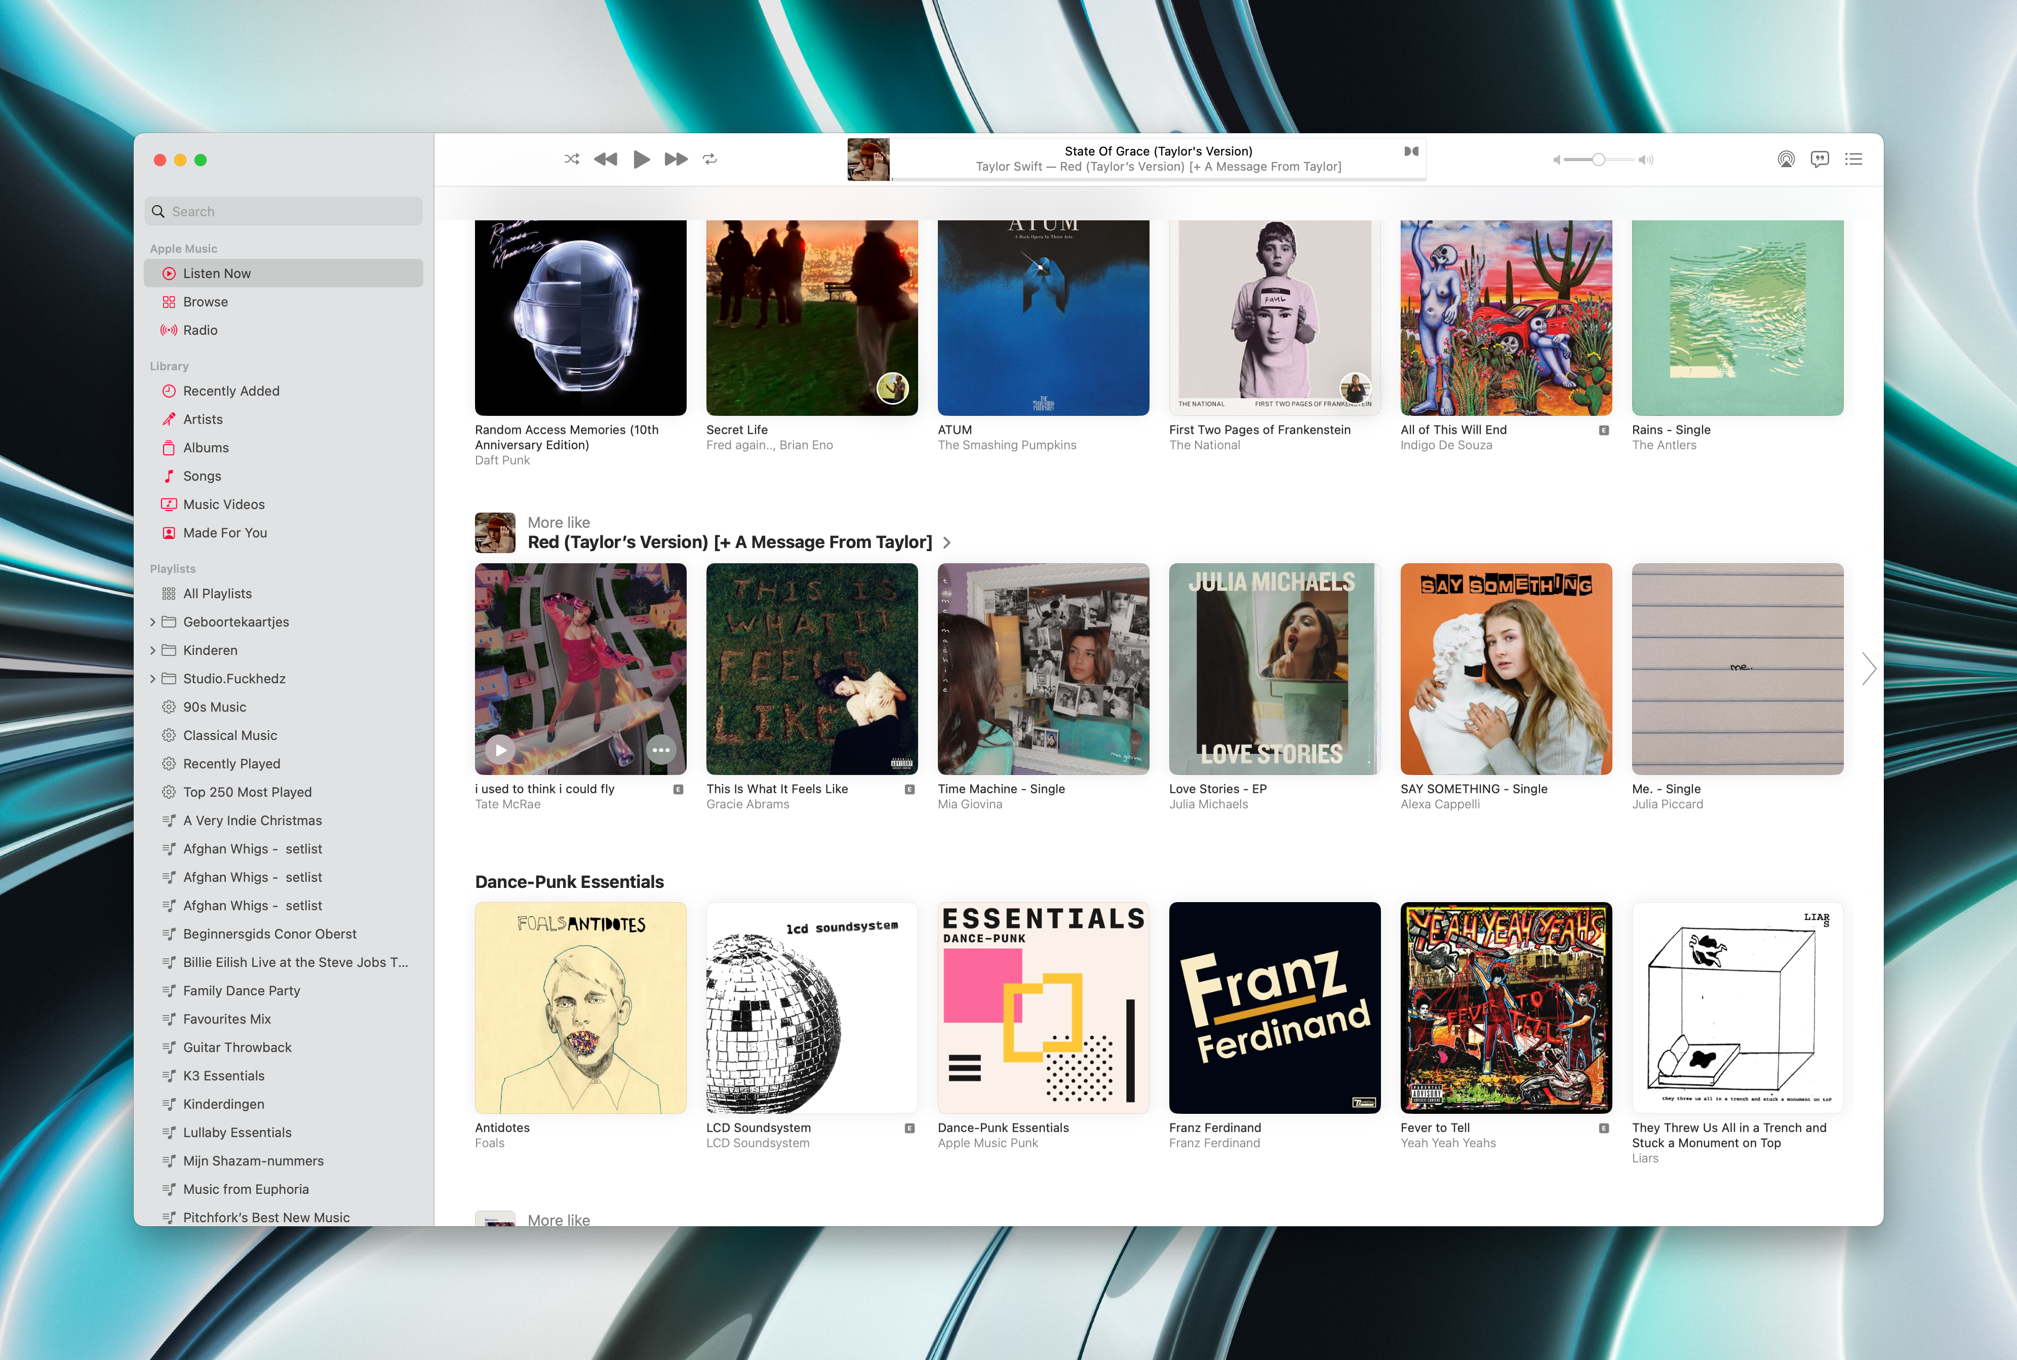Click Franz Ferdinand artist link
The height and width of the screenshot is (1360, 2017).
[1214, 1143]
